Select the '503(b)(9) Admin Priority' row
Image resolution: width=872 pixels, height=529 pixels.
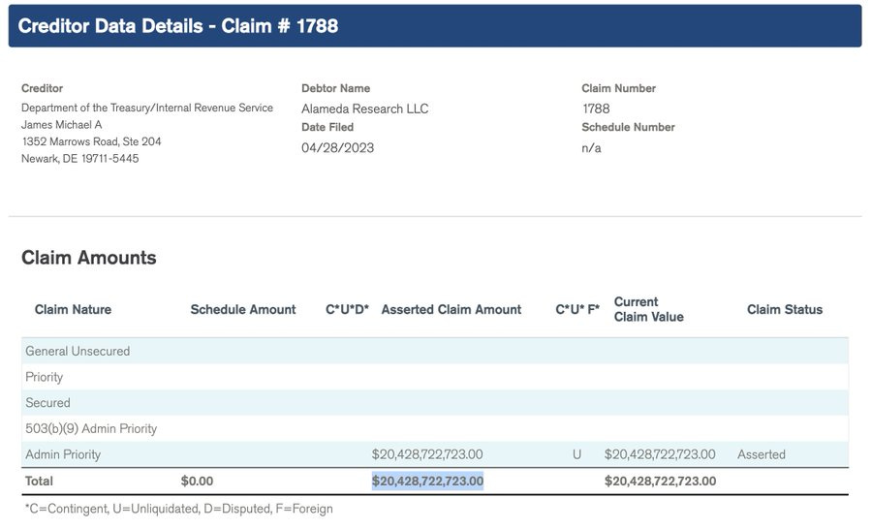[x=435, y=429]
